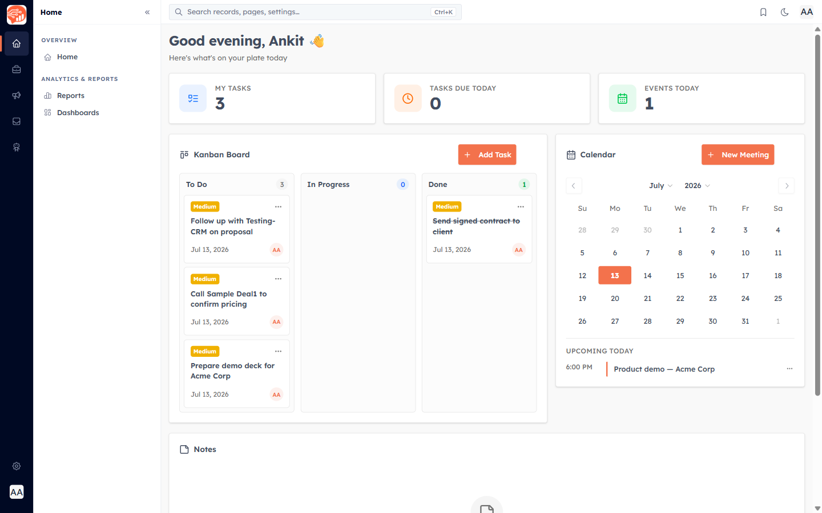Select July 31 in the calendar
The width and height of the screenshot is (822, 513).
coord(746,321)
